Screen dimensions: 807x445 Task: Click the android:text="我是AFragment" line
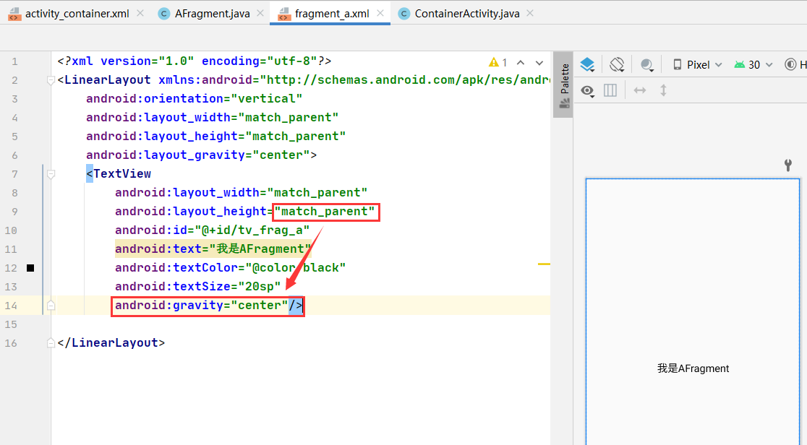click(213, 249)
